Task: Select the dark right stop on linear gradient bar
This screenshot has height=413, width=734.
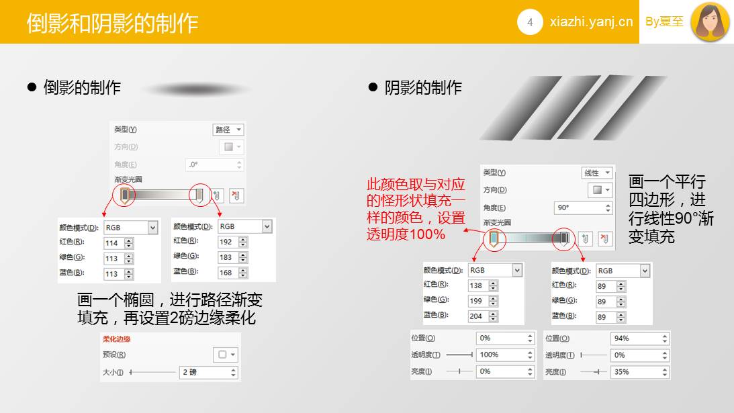Action: click(565, 238)
